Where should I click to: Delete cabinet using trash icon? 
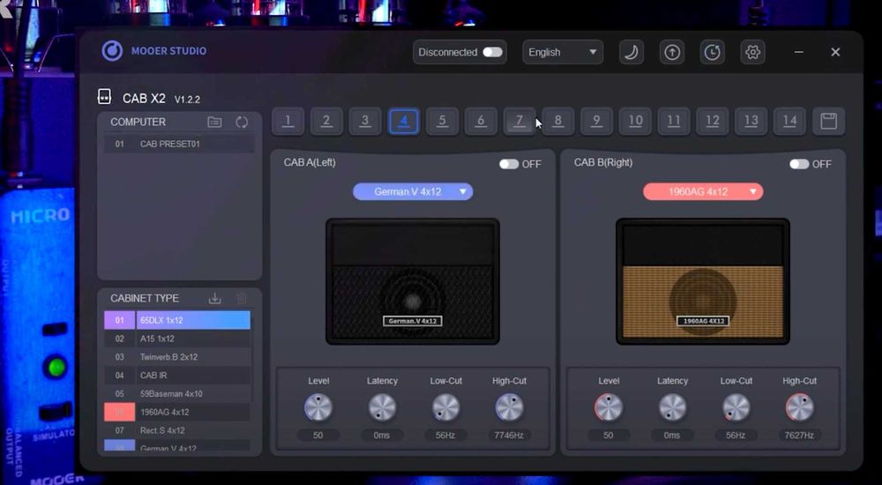[242, 298]
